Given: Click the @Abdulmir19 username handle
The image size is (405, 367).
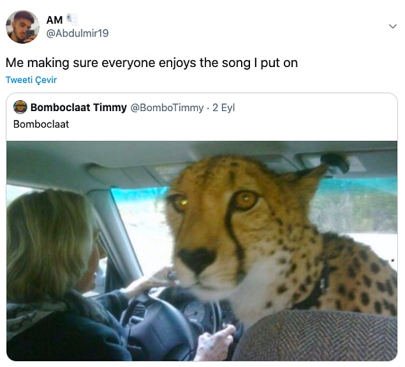Looking at the screenshot, I should (x=77, y=33).
